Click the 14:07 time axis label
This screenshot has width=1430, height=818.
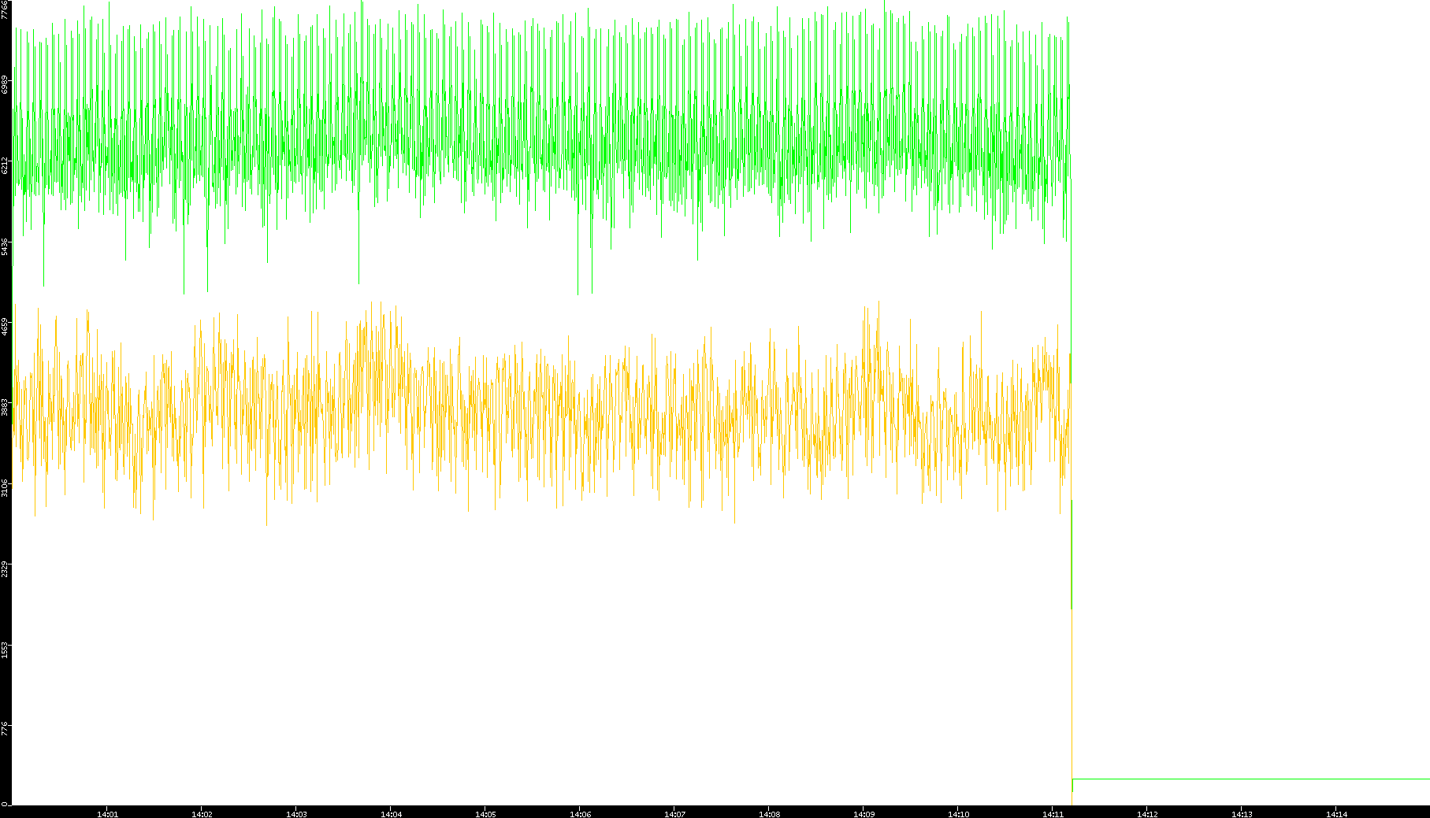pyautogui.click(x=674, y=814)
